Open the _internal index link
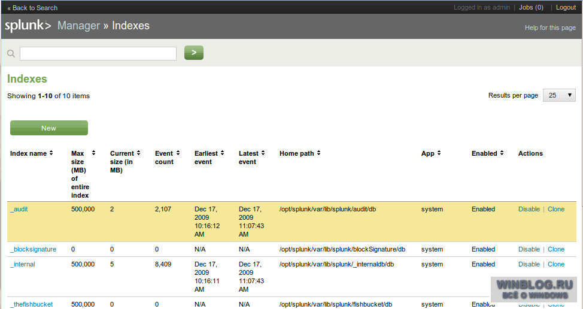The image size is (583, 309). pyautogui.click(x=22, y=264)
